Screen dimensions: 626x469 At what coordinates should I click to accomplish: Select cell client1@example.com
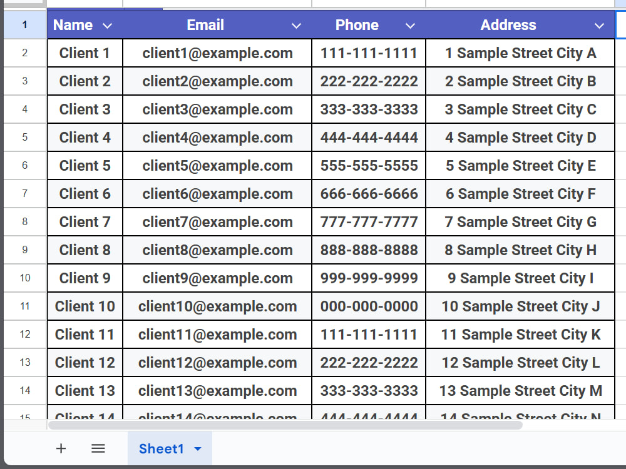pos(217,53)
